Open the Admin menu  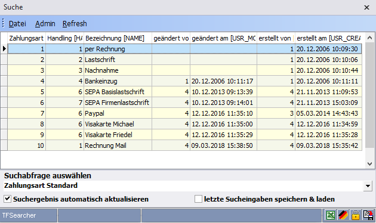pyautogui.click(x=45, y=24)
